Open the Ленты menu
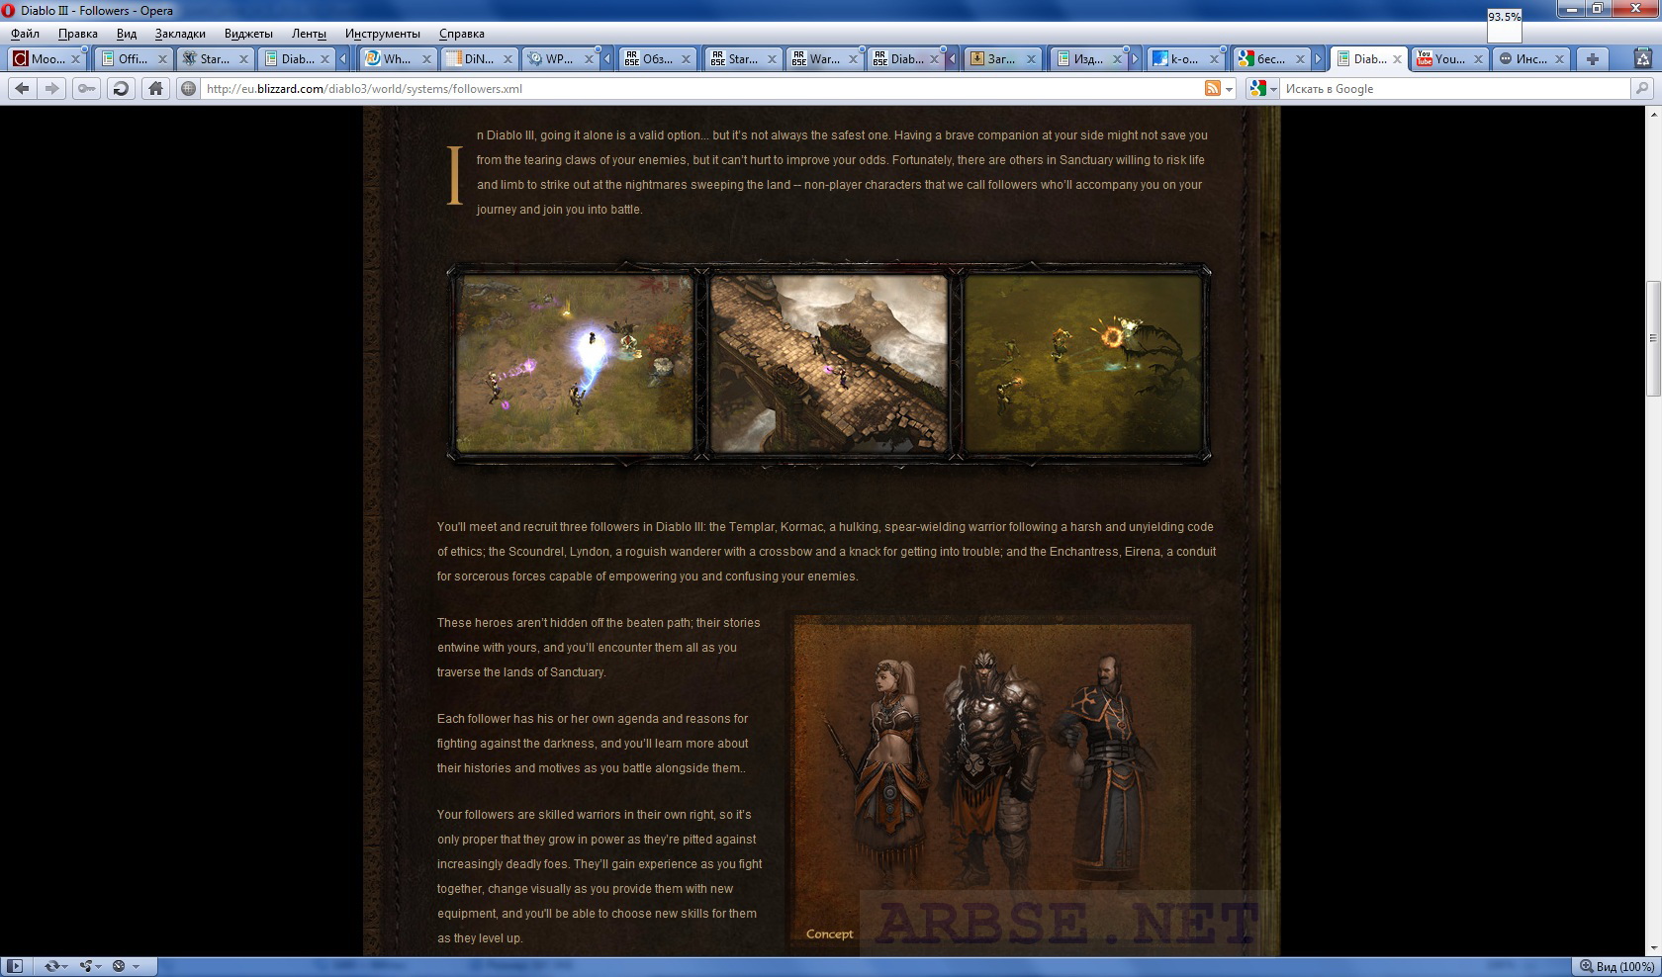1662x977 pixels. [309, 34]
